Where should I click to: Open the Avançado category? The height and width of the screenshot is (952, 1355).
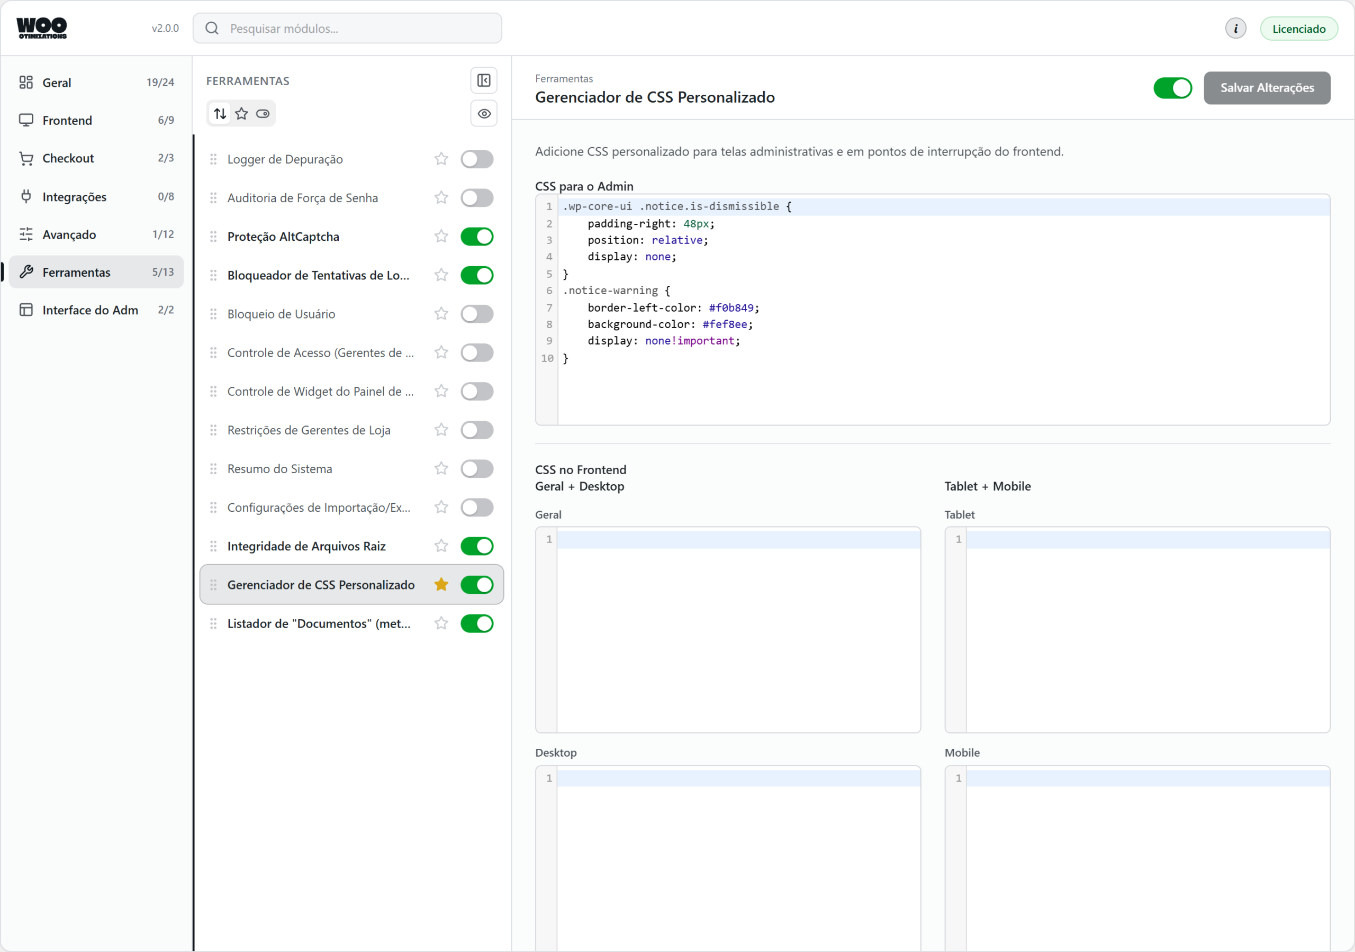96,234
